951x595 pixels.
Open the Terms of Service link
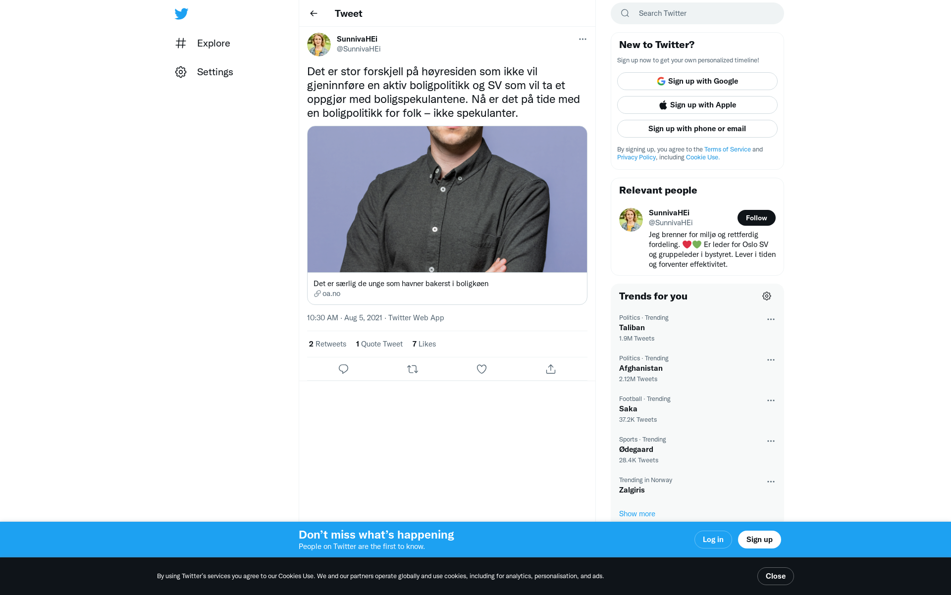click(x=727, y=149)
